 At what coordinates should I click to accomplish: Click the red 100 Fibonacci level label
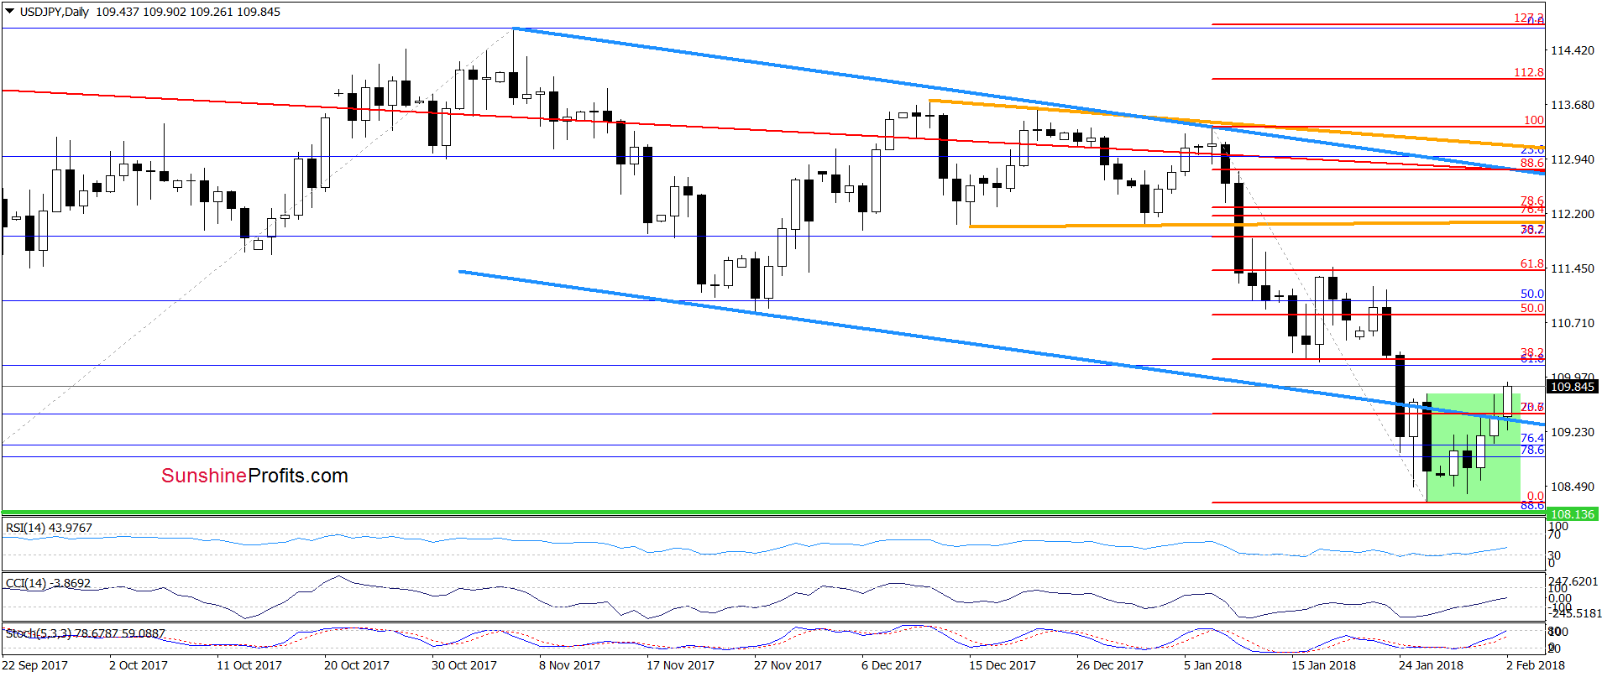click(x=1534, y=120)
